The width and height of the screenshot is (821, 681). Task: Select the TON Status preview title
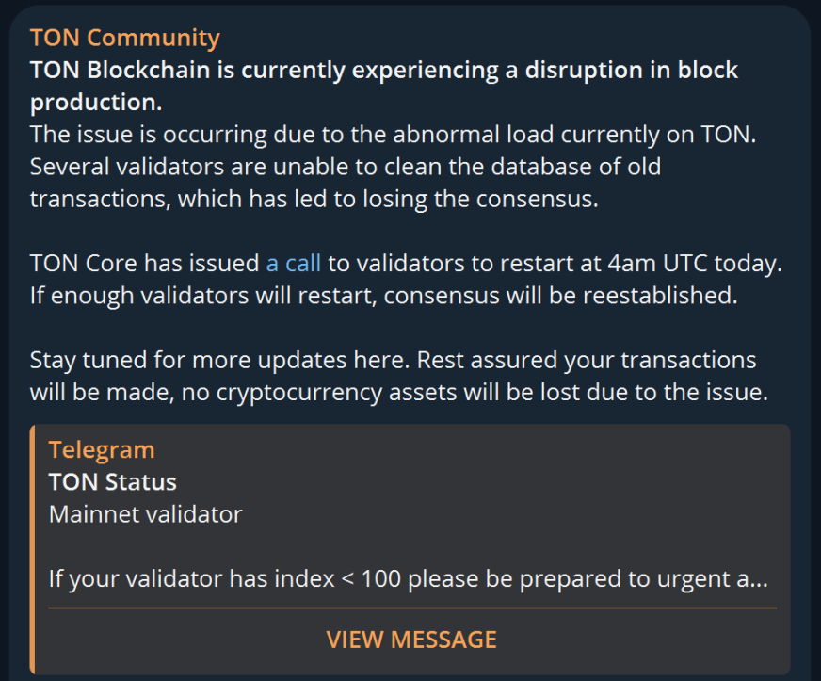(x=113, y=482)
